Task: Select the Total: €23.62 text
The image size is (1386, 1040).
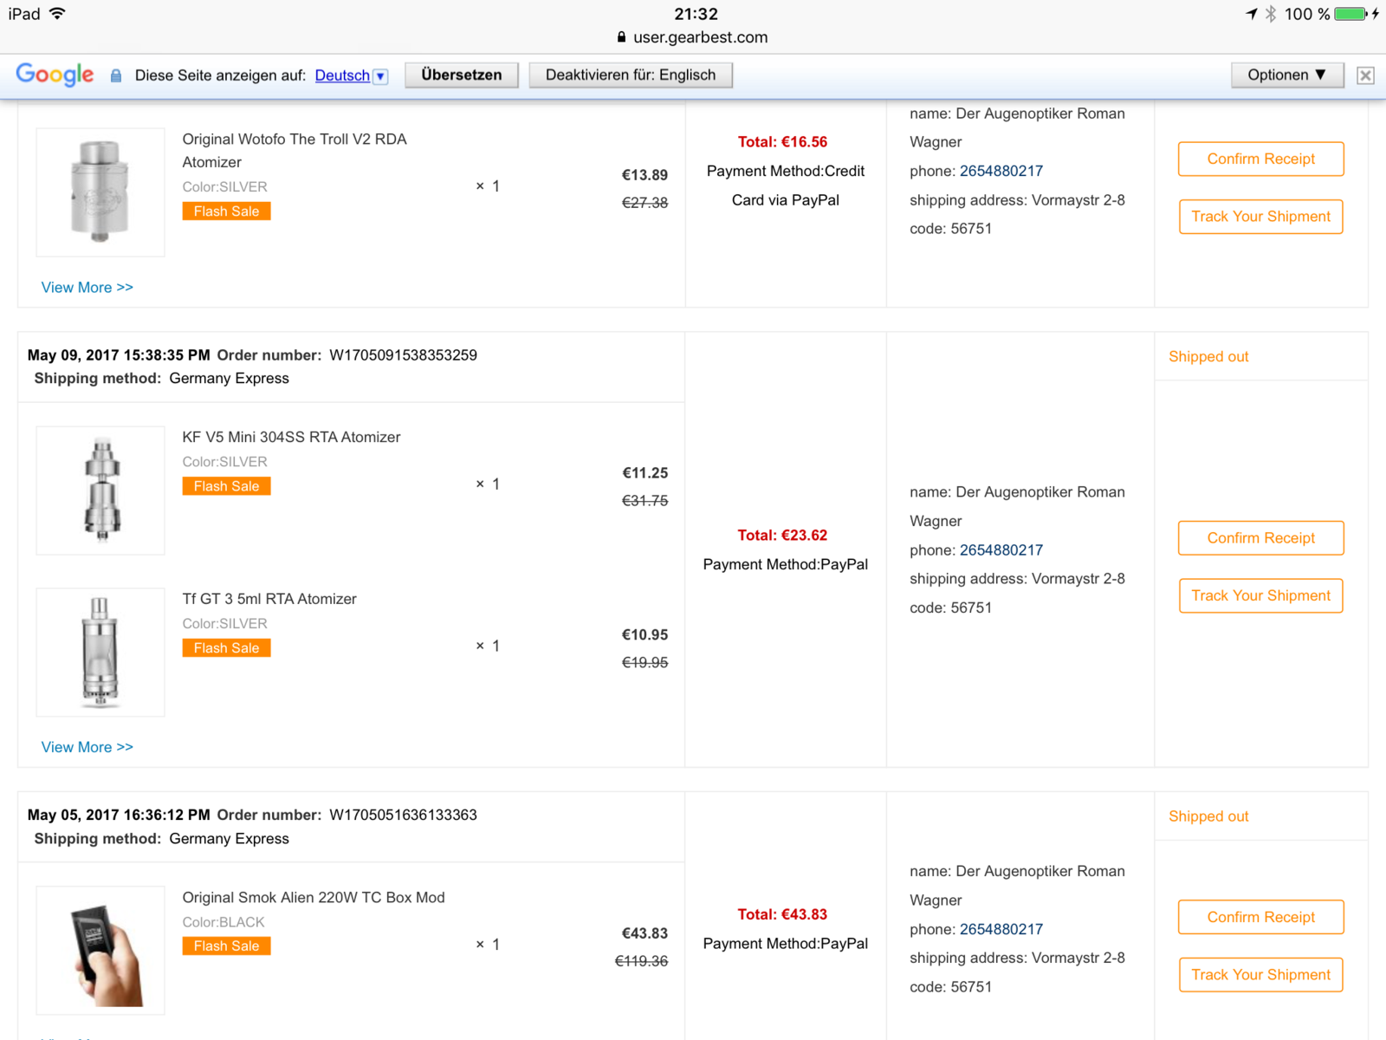Action: click(x=782, y=536)
